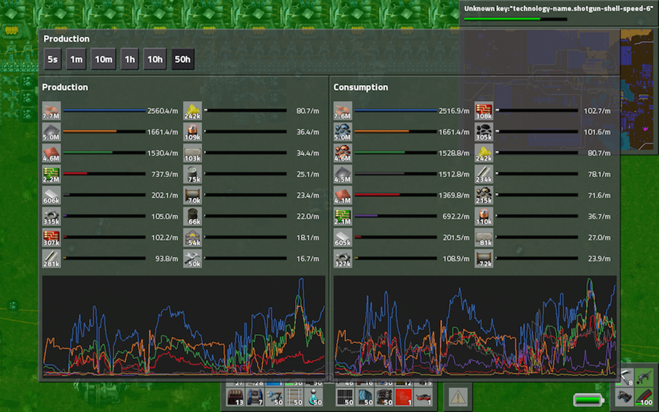This screenshot has width=659, height=412.
Task: Click green electronic circuit icon in Production
Action: tap(51, 174)
